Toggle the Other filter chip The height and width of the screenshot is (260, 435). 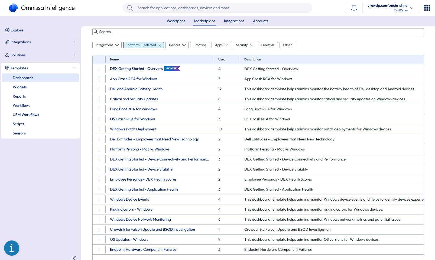287,45
